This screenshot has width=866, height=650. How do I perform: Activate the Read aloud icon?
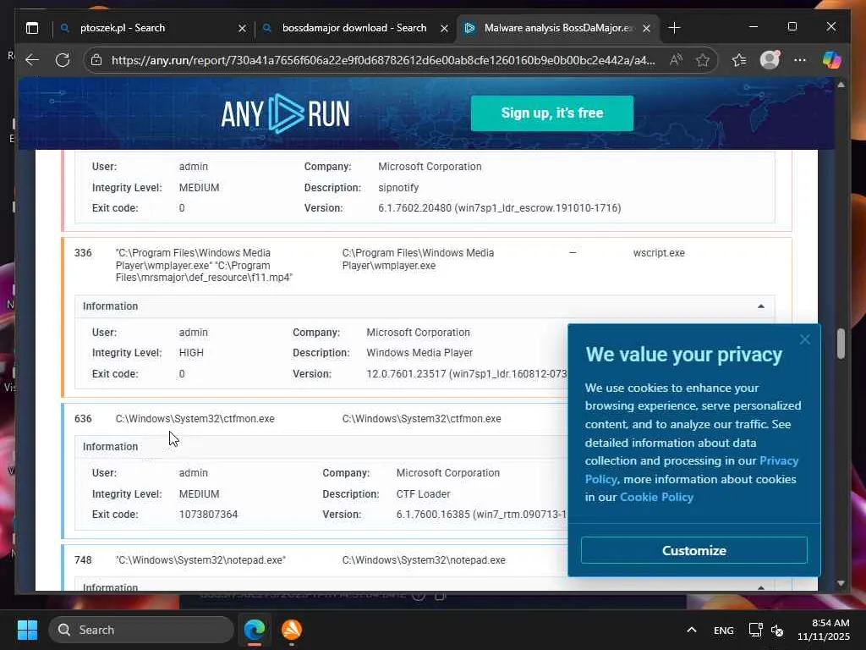676,60
